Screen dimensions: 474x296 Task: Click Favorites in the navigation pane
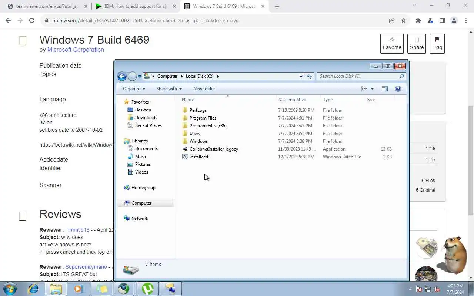click(x=140, y=102)
